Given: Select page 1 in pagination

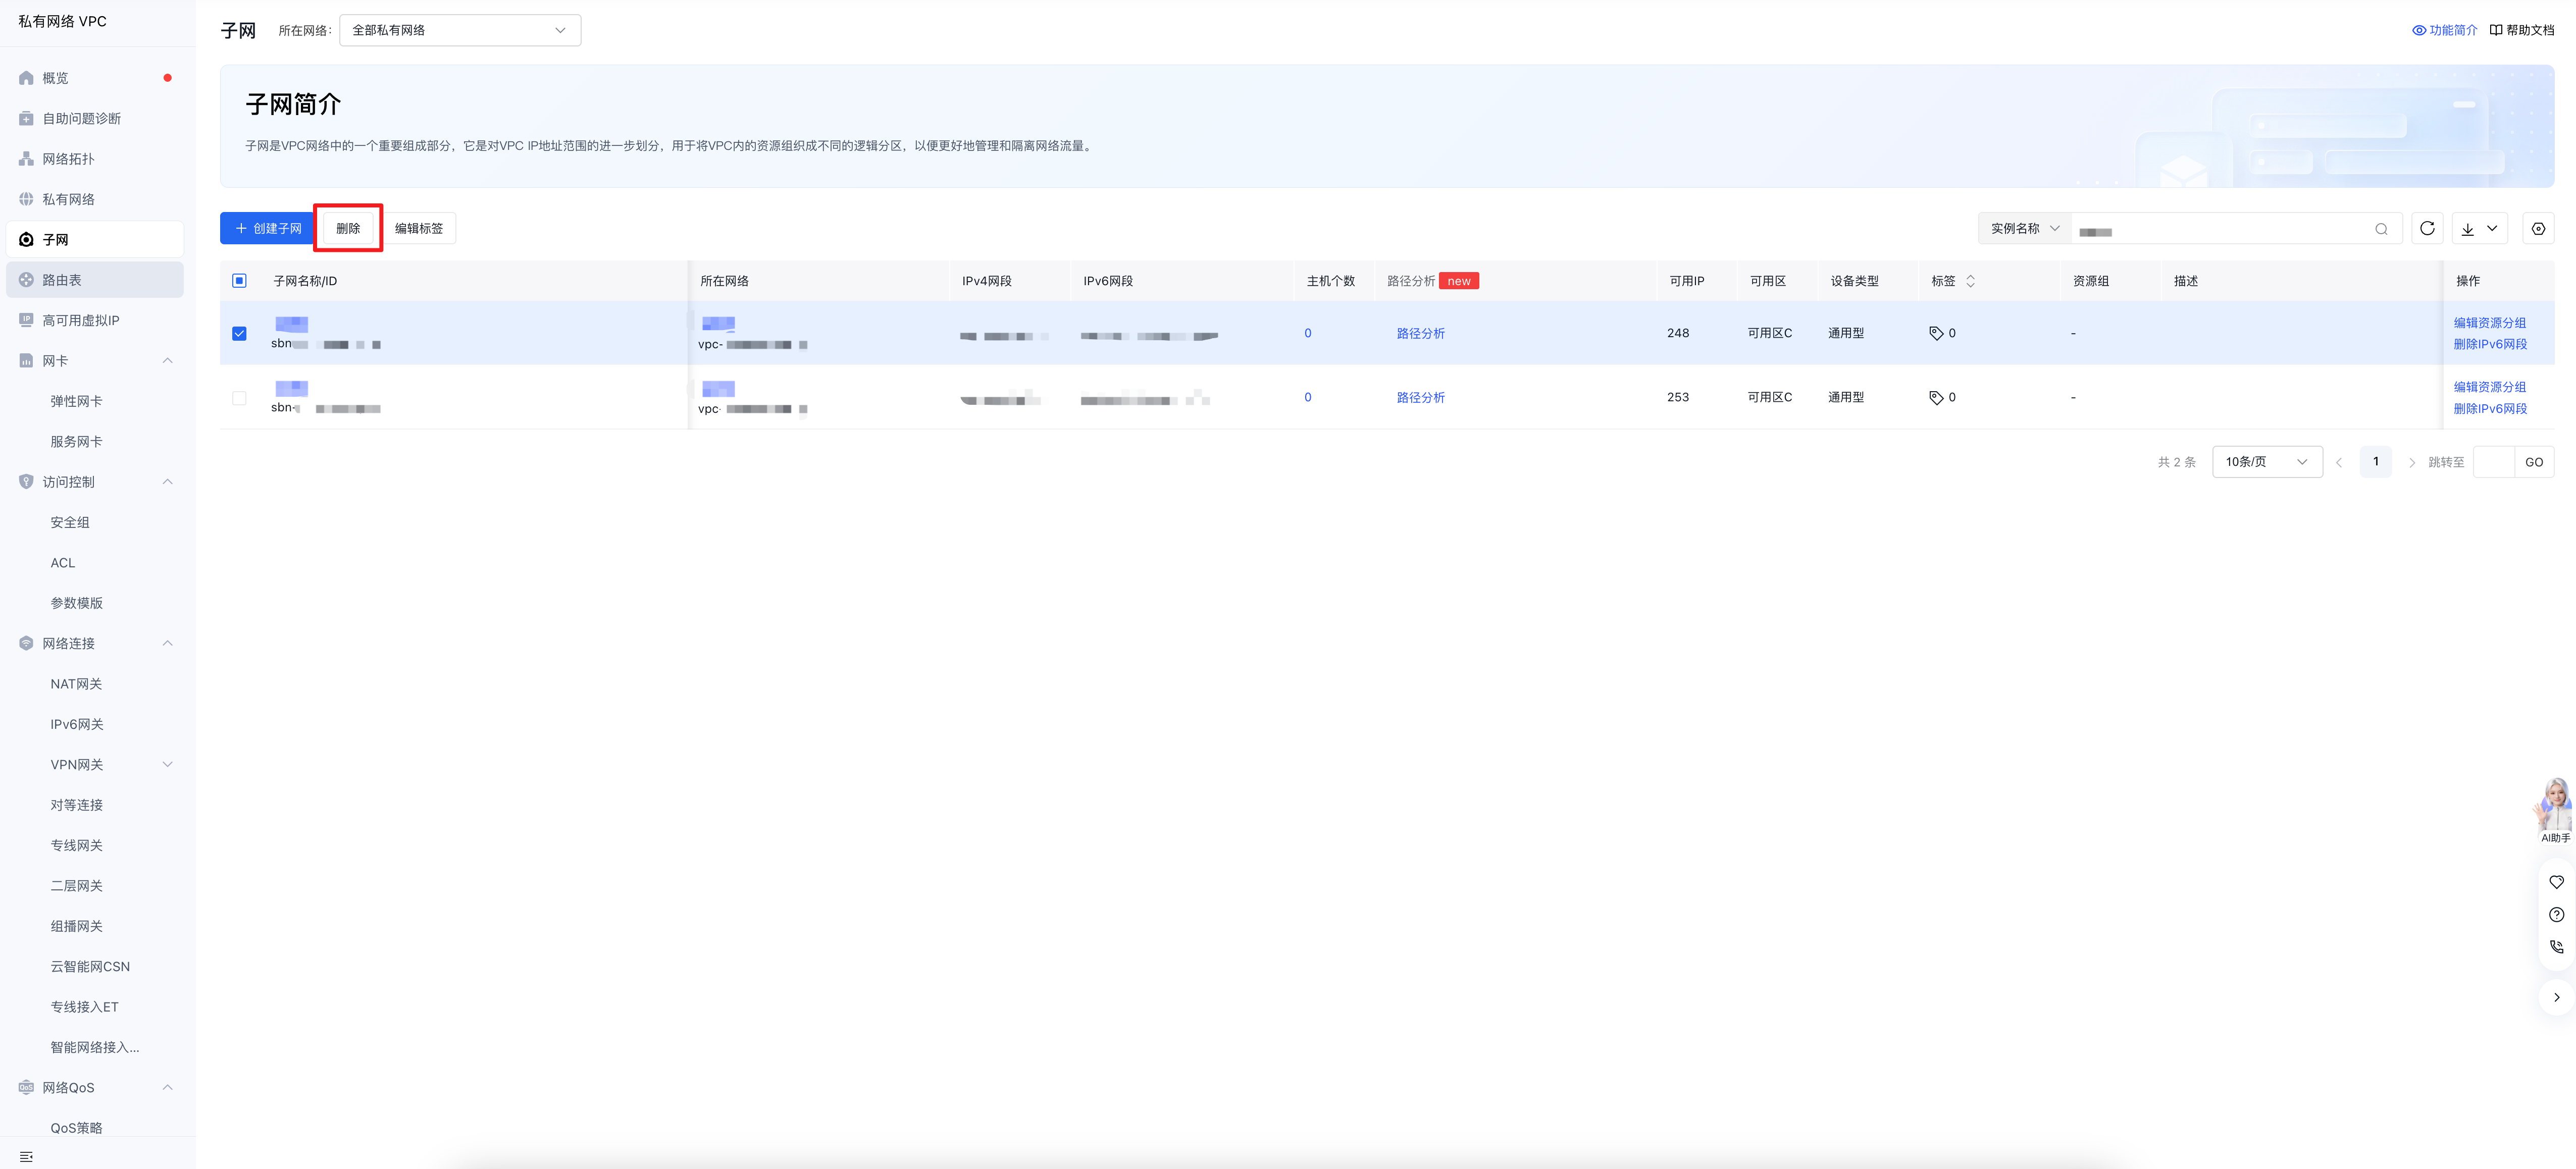Looking at the screenshot, I should [2375, 462].
